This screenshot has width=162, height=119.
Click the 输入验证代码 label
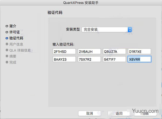click(x=63, y=44)
